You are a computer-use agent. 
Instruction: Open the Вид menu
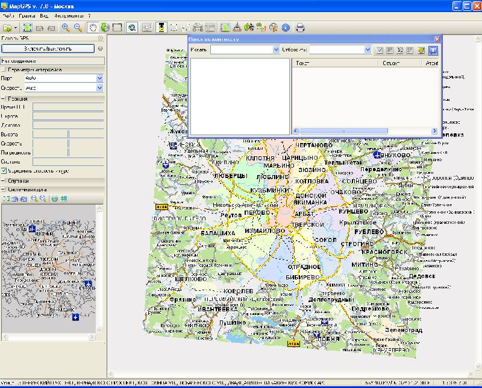point(44,16)
